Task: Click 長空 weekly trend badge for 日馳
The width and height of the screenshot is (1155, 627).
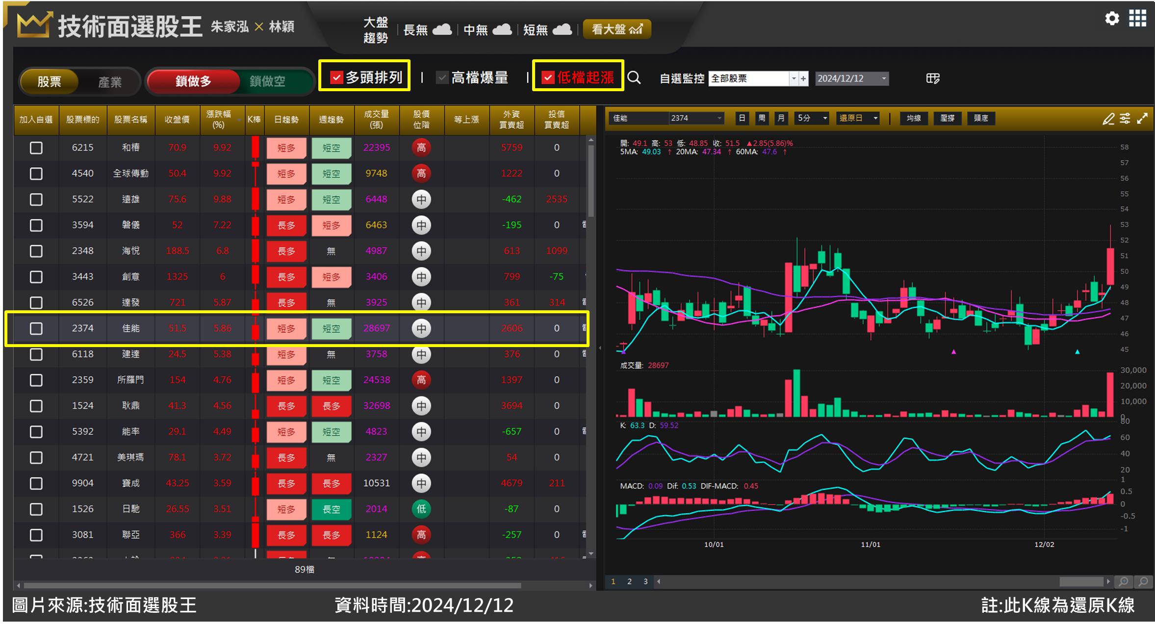Action: [x=332, y=509]
